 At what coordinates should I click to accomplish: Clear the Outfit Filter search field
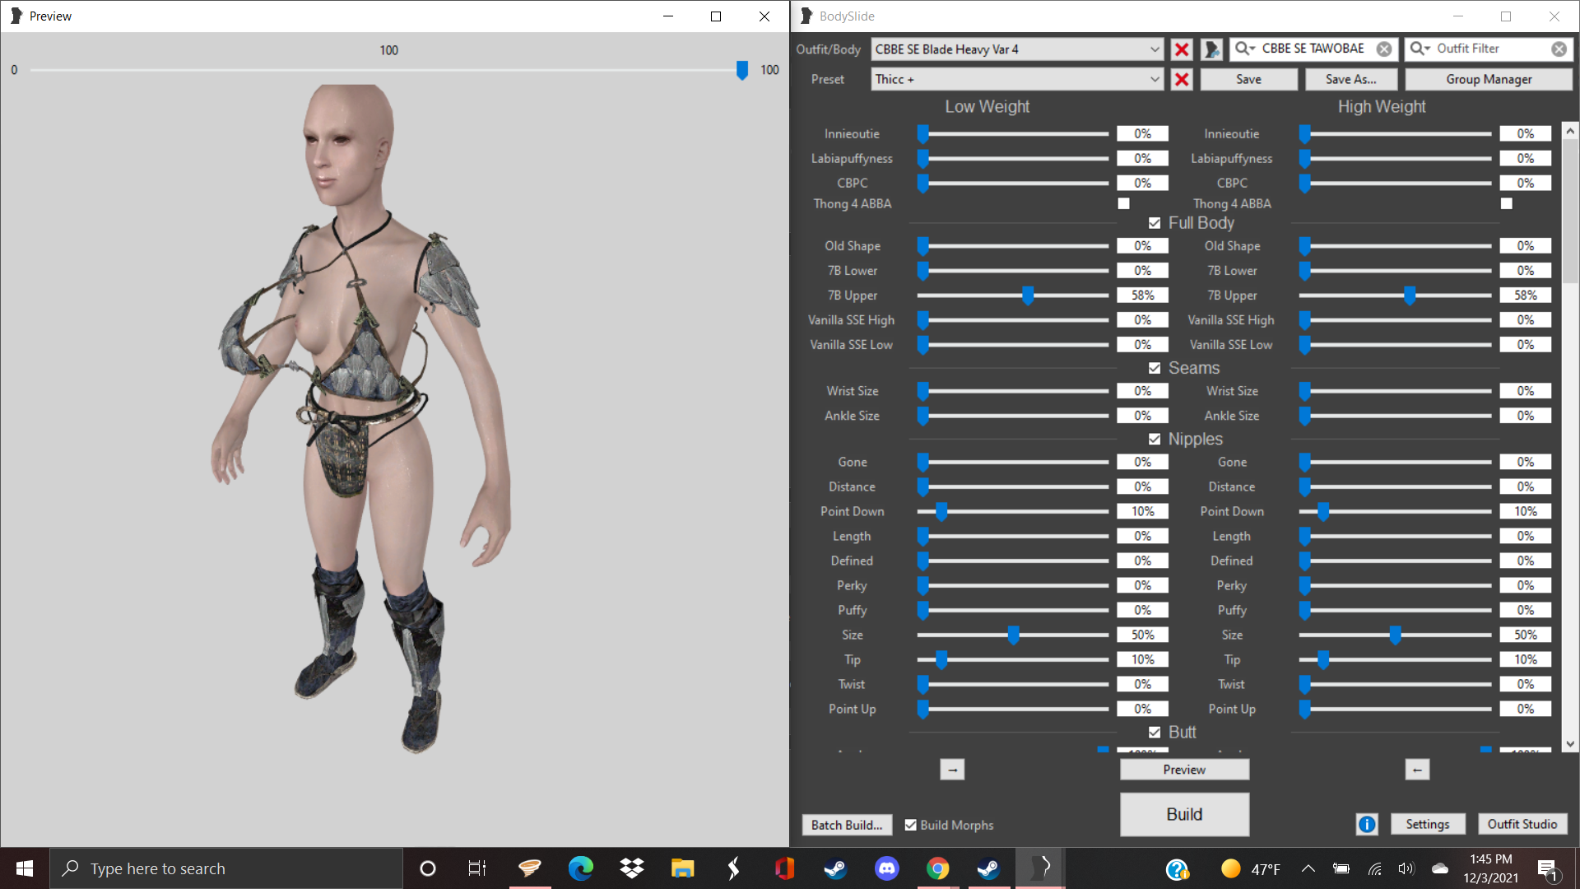click(x=1559, y=49)
